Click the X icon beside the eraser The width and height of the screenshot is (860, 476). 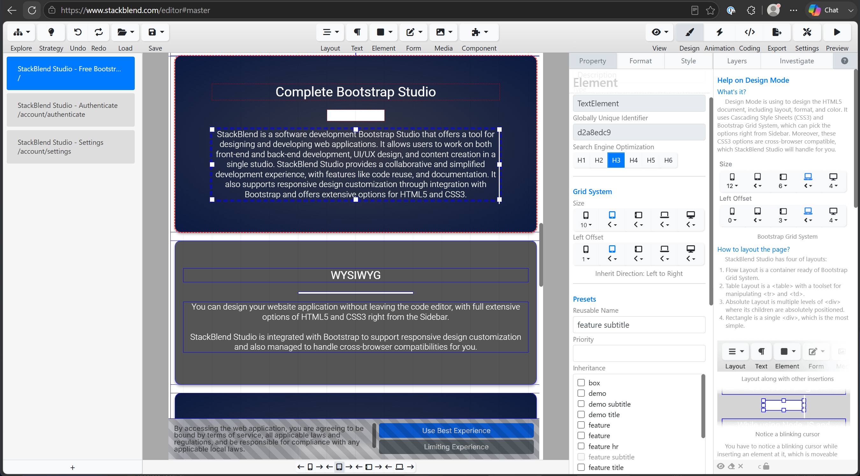tap(741, 466)
